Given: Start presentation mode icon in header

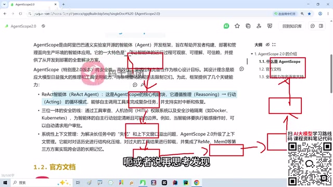Looking at the screenshot, I should pyautogui.click(x=270, y=26).
